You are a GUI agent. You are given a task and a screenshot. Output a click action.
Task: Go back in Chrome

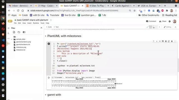9,11
